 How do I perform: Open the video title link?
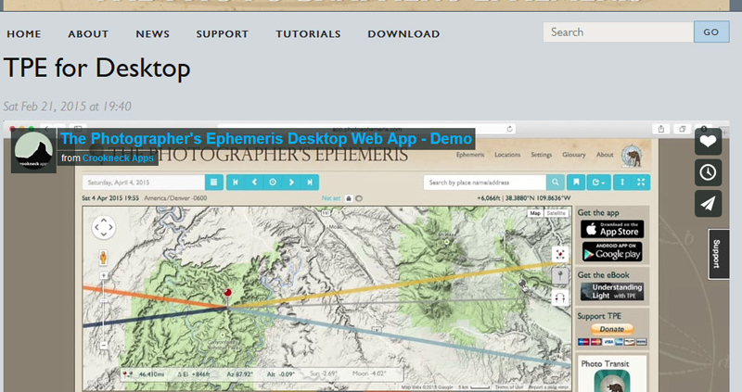point(266,139)
